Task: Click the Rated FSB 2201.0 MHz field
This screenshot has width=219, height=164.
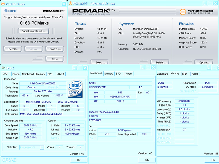Action: point(30,138)
